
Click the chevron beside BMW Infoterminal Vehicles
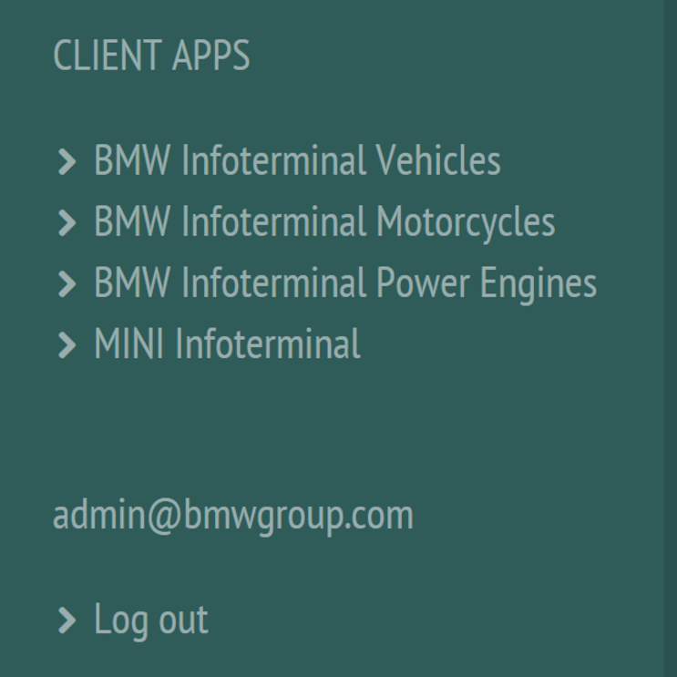pos(67,163)
